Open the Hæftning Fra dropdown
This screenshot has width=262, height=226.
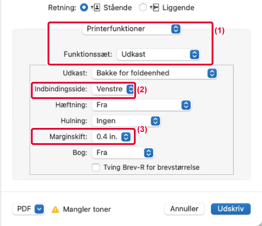coord(142,105)
